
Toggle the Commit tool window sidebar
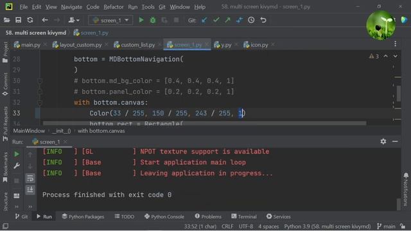point(5,84)
